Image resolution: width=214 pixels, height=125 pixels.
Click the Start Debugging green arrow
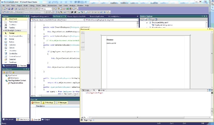(37, 9)
